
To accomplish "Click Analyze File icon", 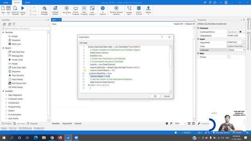I will [x=129, y=8].
